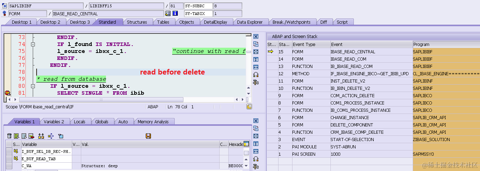The image size is (480, 171).
Task: Click the yellow double-figure icon in variables toolbar
Action: pyautogui.click(x=41, y=136)
